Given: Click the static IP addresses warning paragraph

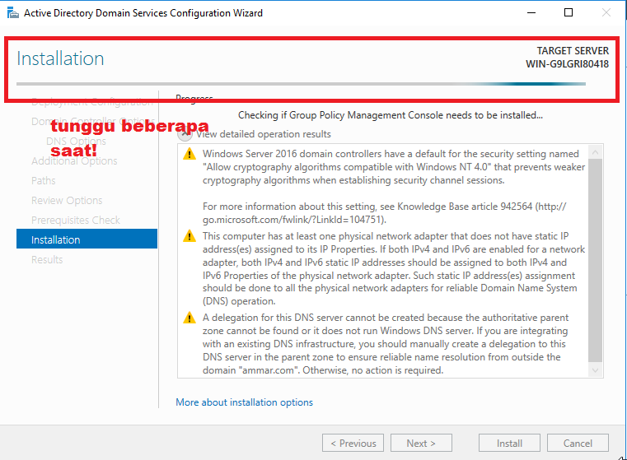Looking at the screenshot, I should (x=394, y=269).
